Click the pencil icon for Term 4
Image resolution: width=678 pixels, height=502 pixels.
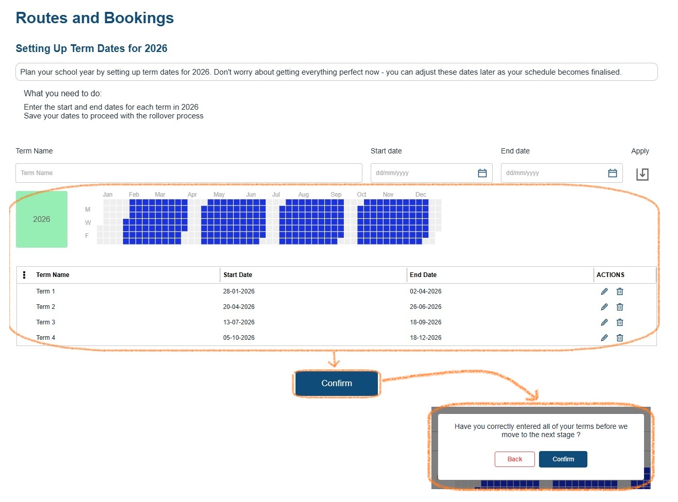point(604,338)
